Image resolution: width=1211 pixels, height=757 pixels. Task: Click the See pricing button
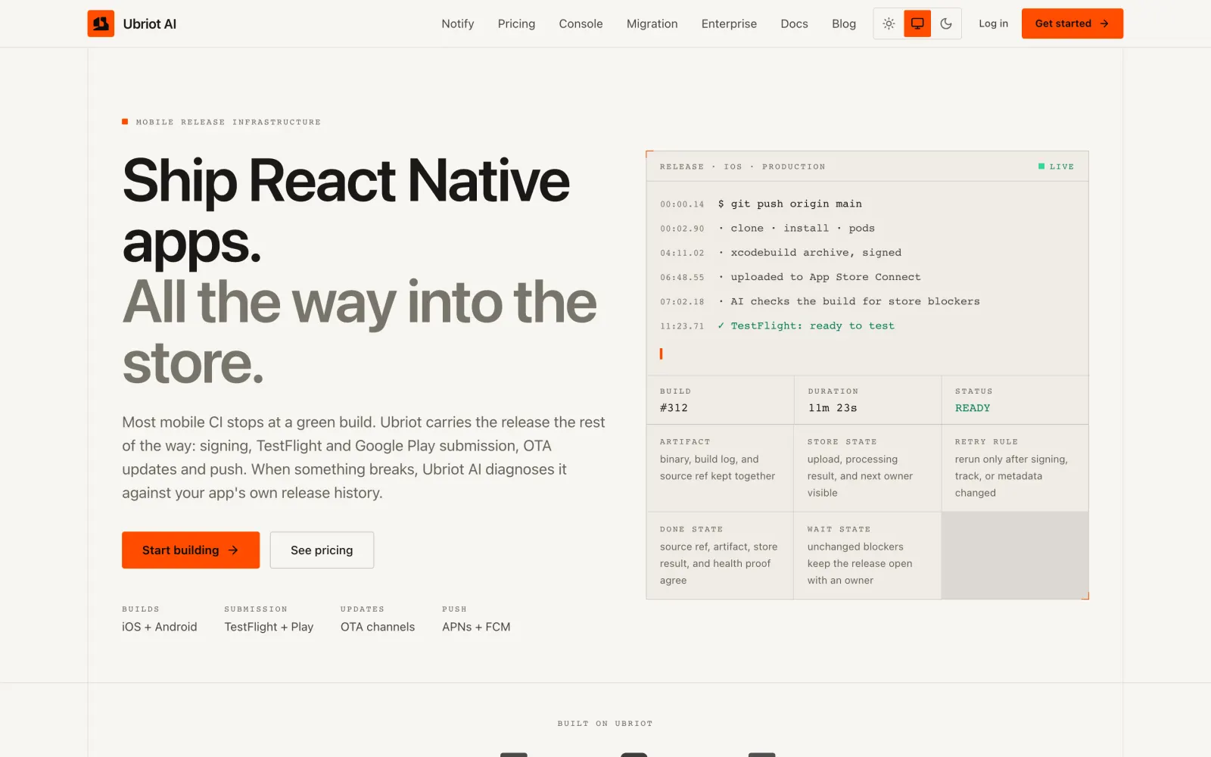(x=322, y=550)
